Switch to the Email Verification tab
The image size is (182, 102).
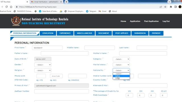click(x=46, y=2)
